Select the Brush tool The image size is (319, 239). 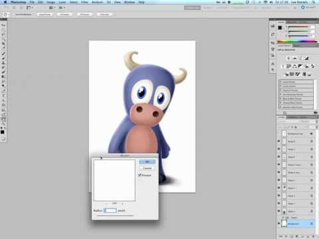point(4,58)
